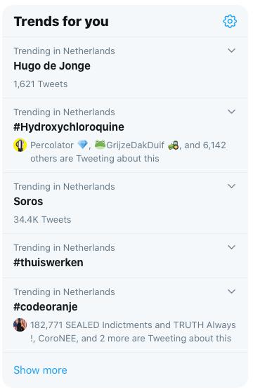Click the chevron next to #codeoranje
Screen dimensions: 253x392
(x=231, y=292)
